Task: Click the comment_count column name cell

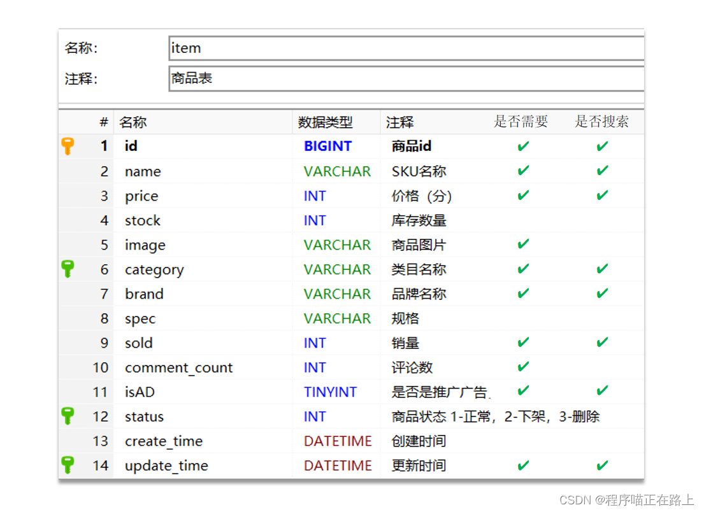Action: (178, 368)
